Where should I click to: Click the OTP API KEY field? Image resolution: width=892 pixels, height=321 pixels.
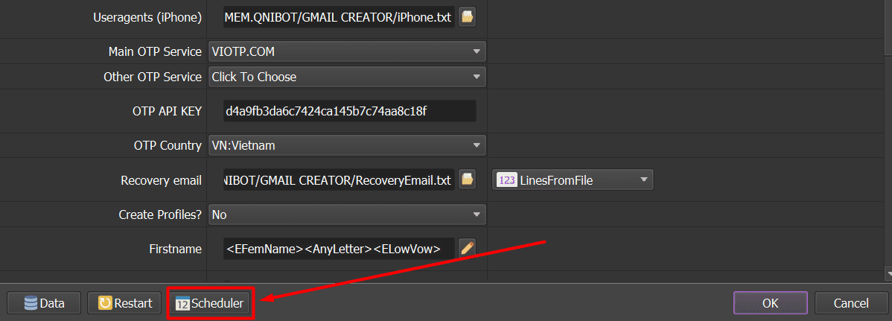coord(349,111)
